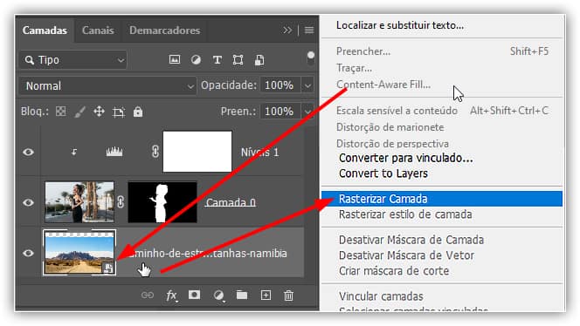Screen dimensions: 580x326
Task: Click Content-Aware Fill... menu item
Action: pos(383,85)
